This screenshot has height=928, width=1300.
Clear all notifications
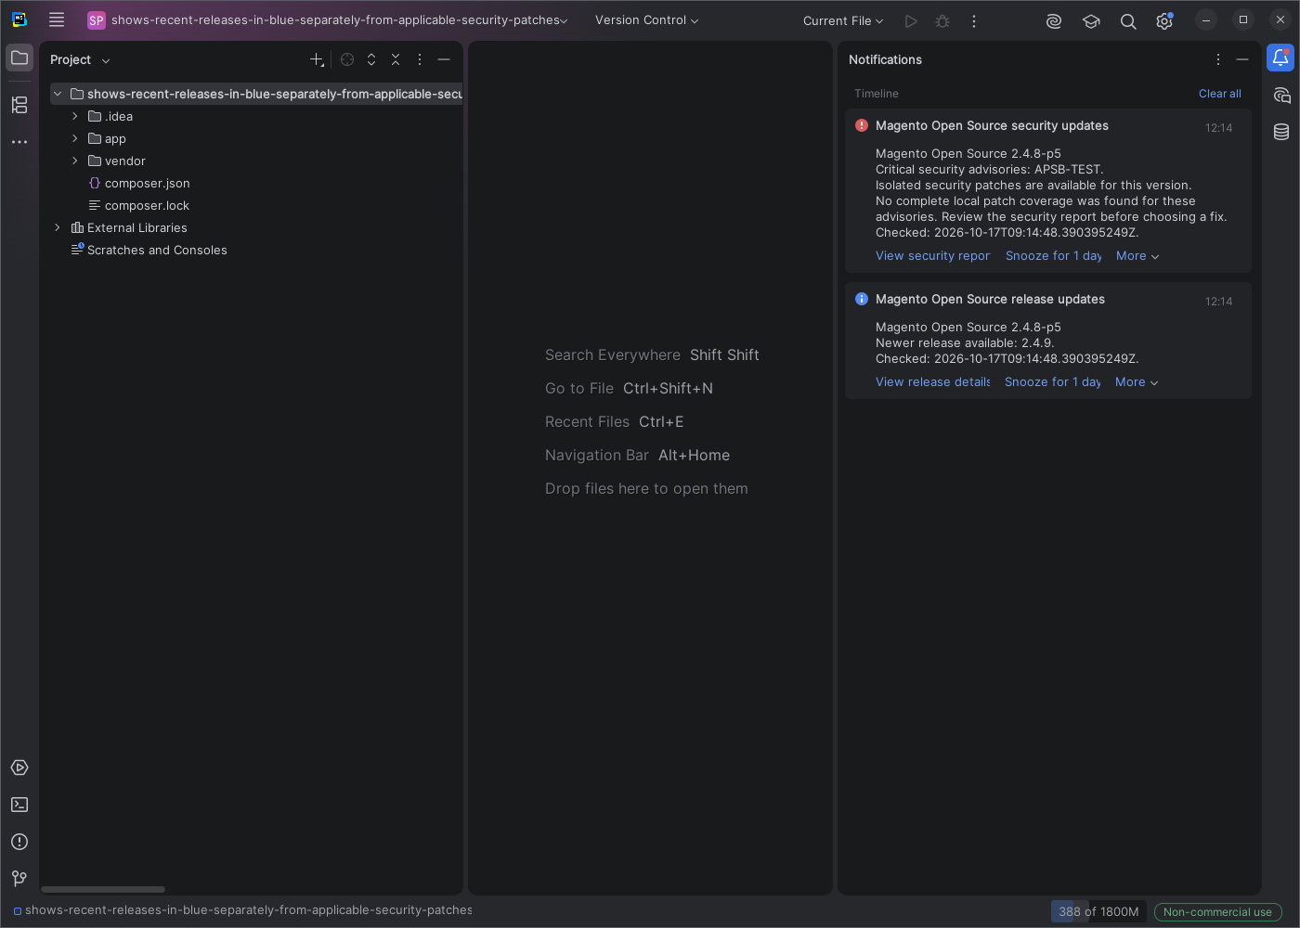coord(1219,94)
